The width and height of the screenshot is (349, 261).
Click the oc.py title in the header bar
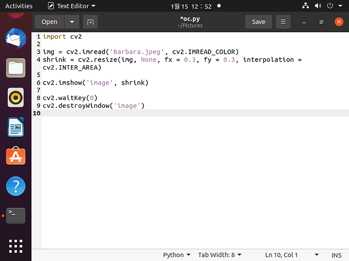click(x=190, y=19)
